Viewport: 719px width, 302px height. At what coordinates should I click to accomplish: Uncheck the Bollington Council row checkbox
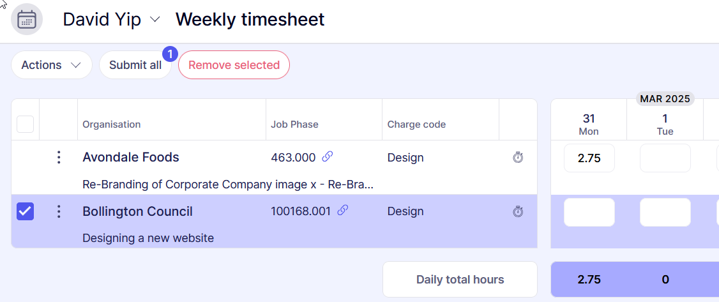(x=25, y=211)
